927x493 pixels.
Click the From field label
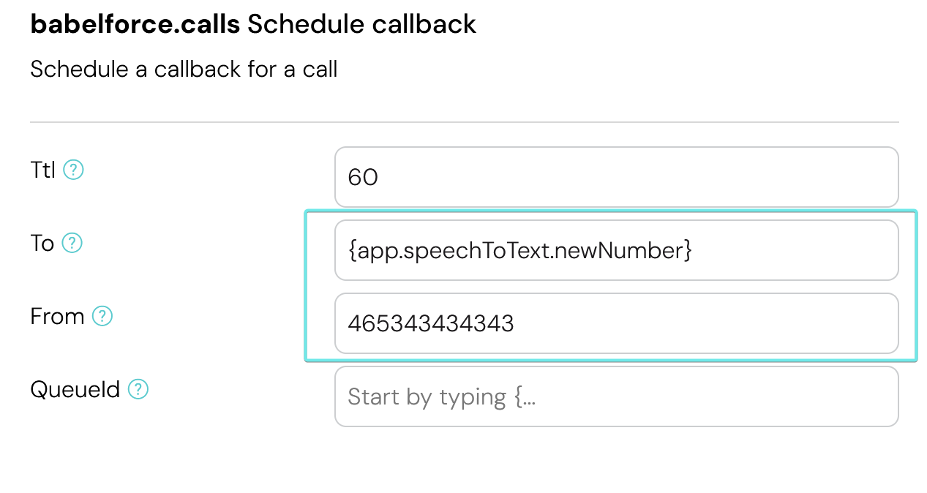57,316
